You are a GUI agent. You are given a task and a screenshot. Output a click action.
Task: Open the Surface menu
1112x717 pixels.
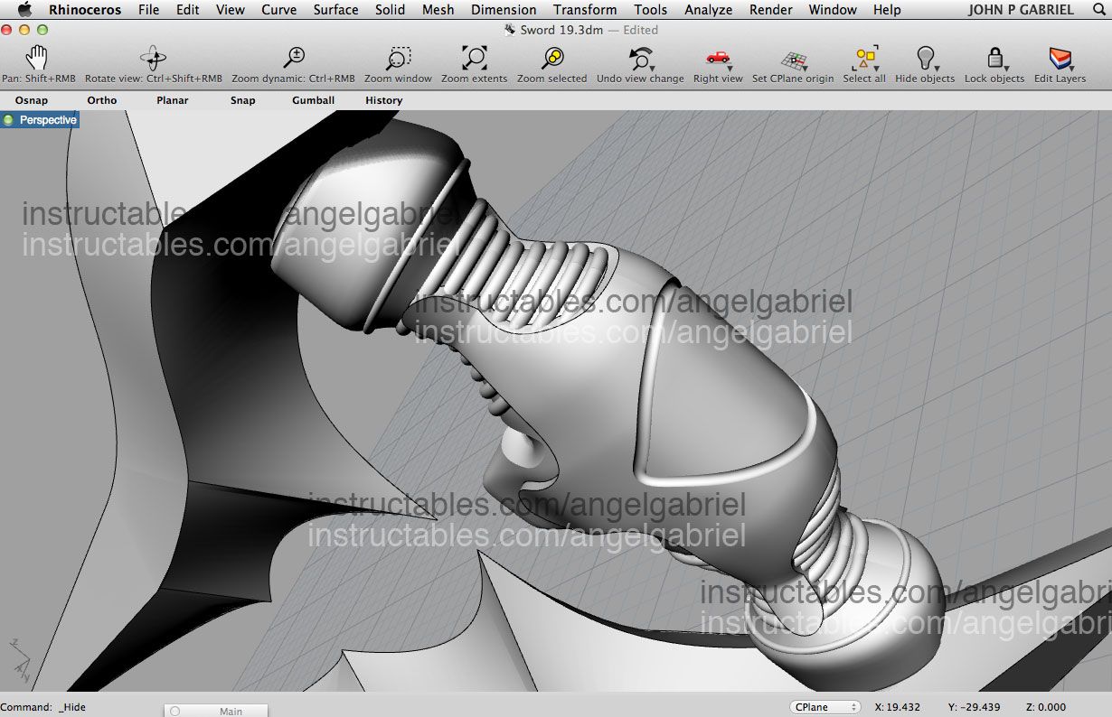336,10
